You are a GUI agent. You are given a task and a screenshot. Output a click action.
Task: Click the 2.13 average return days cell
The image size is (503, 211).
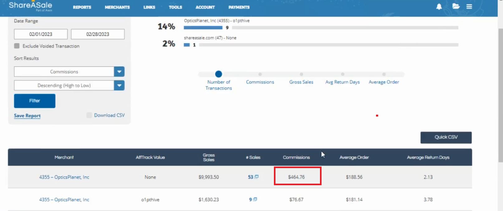click(x=428, y=177)
